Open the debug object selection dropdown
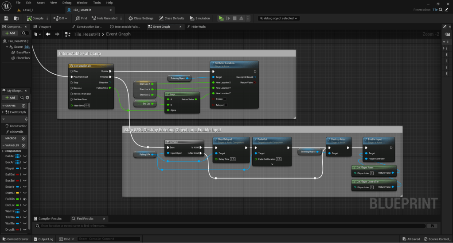The width and height of the screenshot is (453, 243). tap(278, 18)
